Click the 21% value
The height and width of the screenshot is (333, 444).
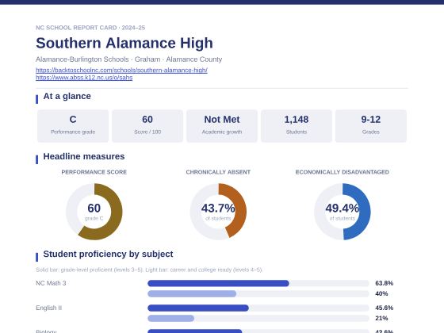381,318
